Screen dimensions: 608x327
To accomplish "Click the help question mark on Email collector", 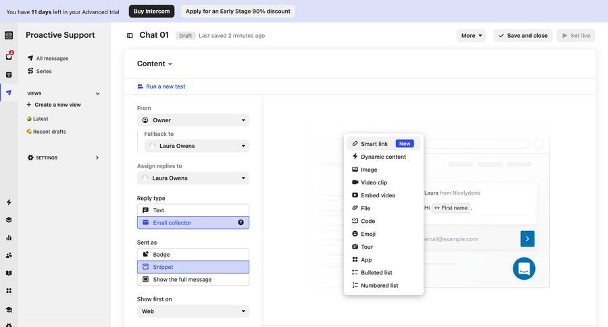I will click(240, 223).
